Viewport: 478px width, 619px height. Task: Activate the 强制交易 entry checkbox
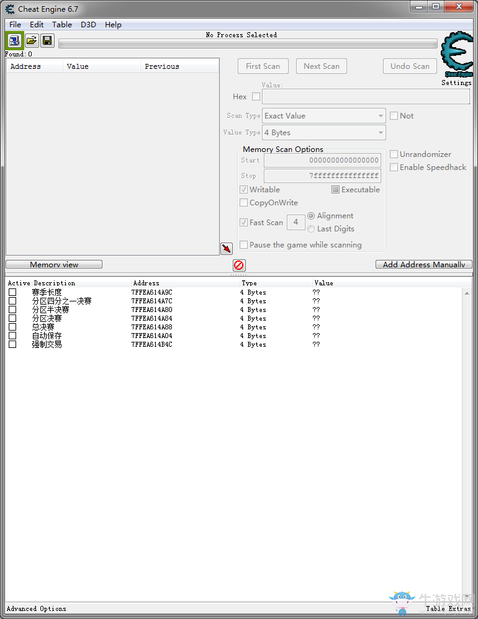click(x=12, y=344)
